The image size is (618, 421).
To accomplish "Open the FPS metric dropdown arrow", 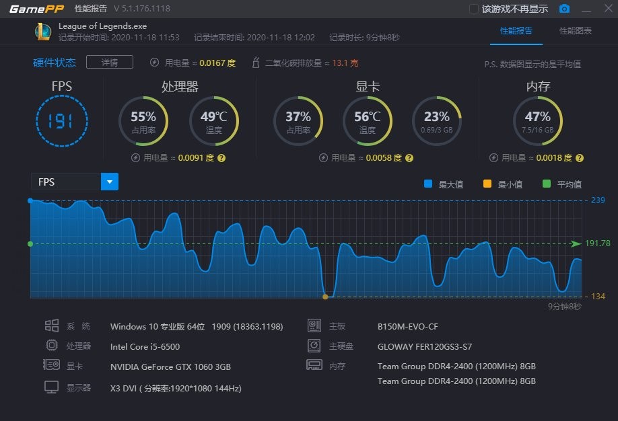I will pyautogui.click(x=109, y=182).
